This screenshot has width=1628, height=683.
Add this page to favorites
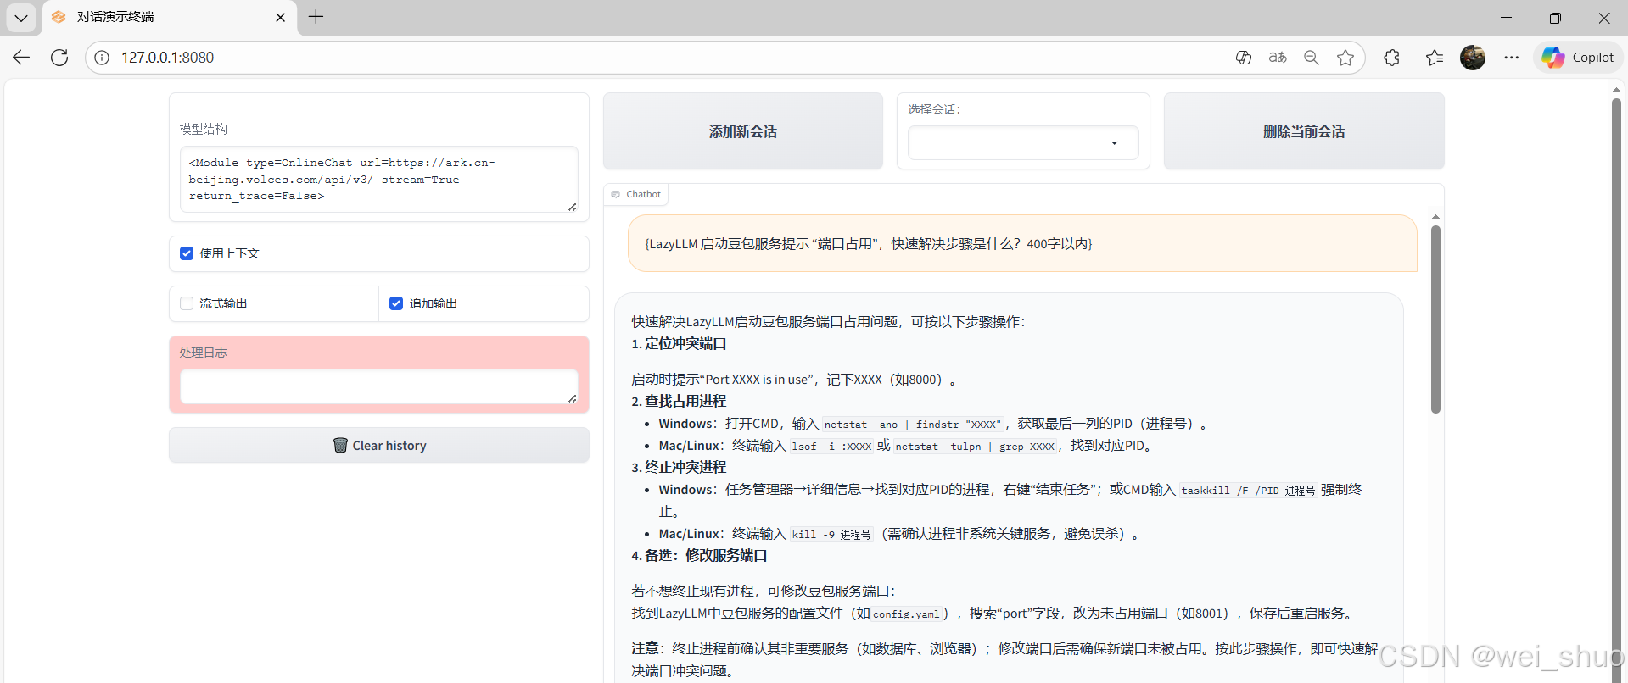pyautogui.click(x=1345, y=58)
